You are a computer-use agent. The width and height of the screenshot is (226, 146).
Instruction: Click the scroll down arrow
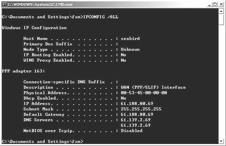click(x=221, y=141)
